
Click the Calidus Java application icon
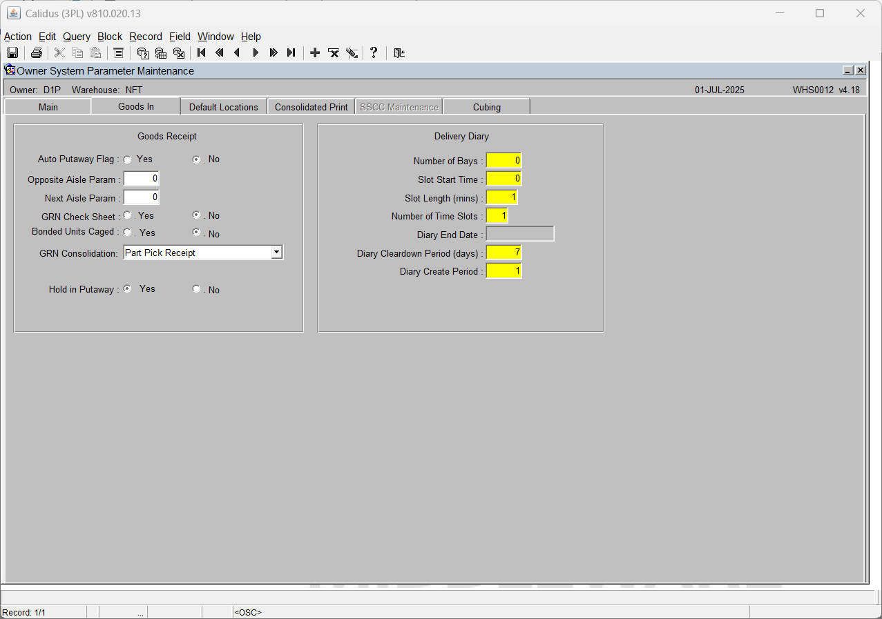(x=13, y=13)
